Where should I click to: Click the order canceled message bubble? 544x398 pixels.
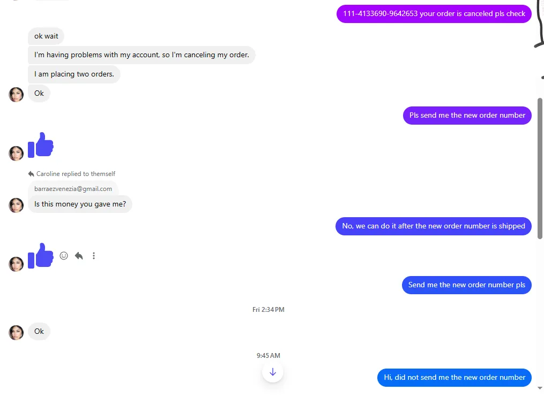coord(434,14)
